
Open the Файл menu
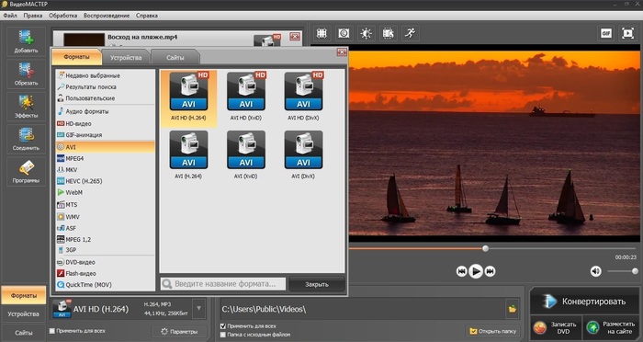10,16
